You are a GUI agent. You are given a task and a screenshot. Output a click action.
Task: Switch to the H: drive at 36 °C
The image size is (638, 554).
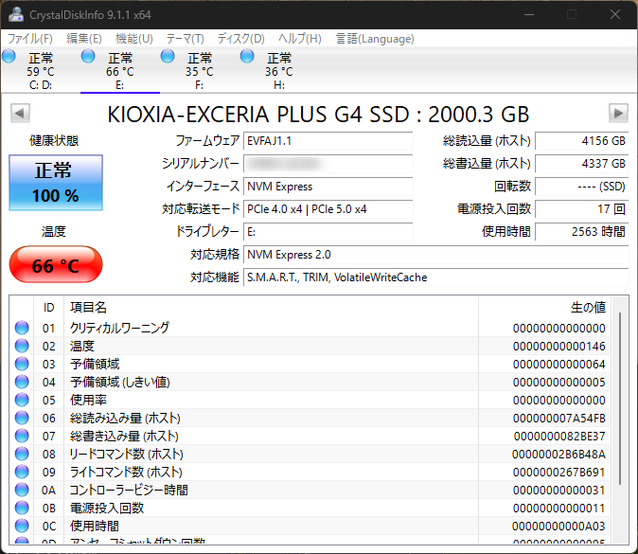[279, 70]
